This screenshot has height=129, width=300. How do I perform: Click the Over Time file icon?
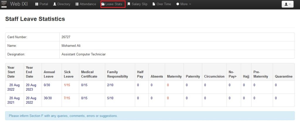[154, 4]
